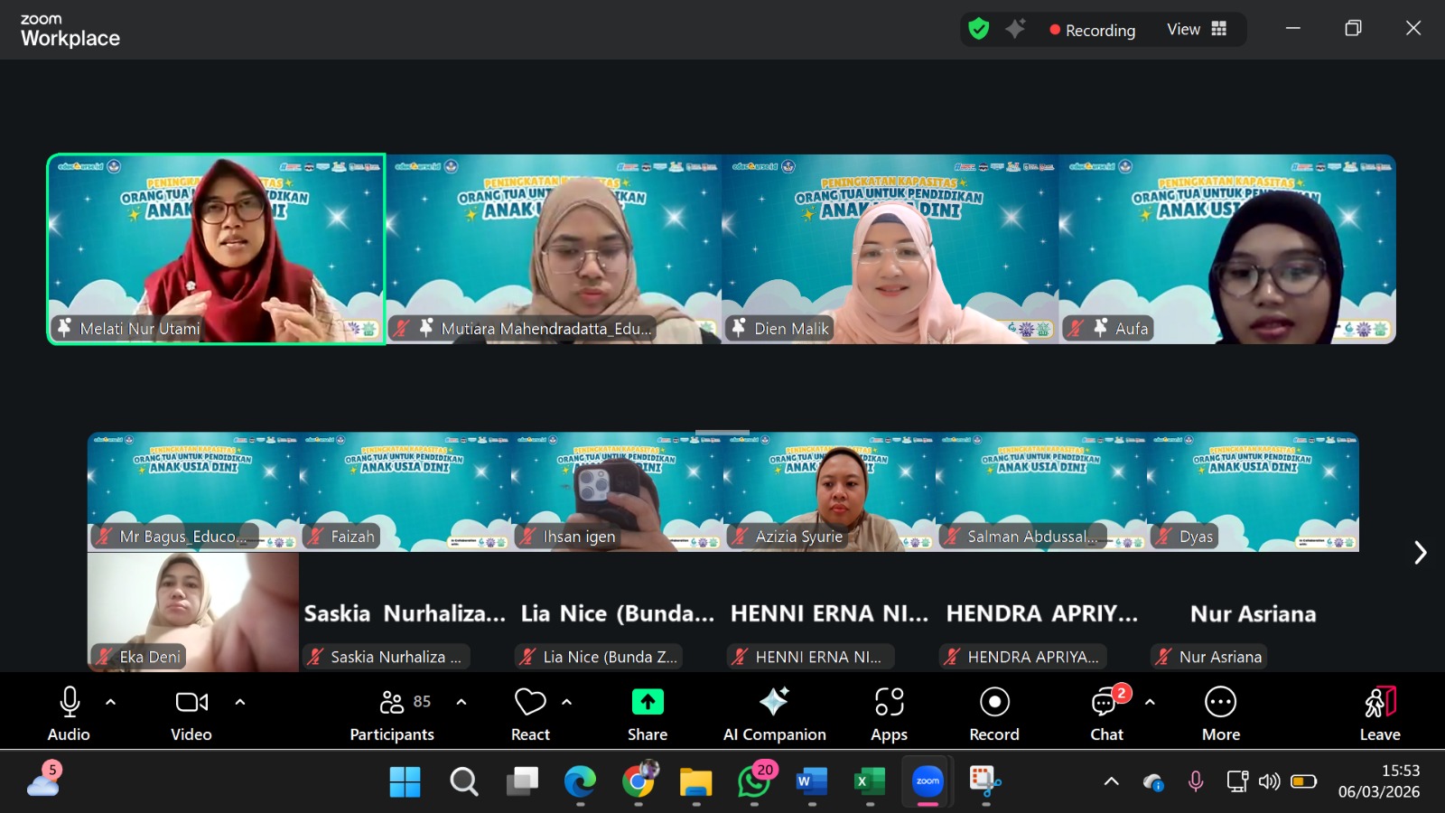
Task: Click the green security shield in title bar
Action: coord(979,29)
